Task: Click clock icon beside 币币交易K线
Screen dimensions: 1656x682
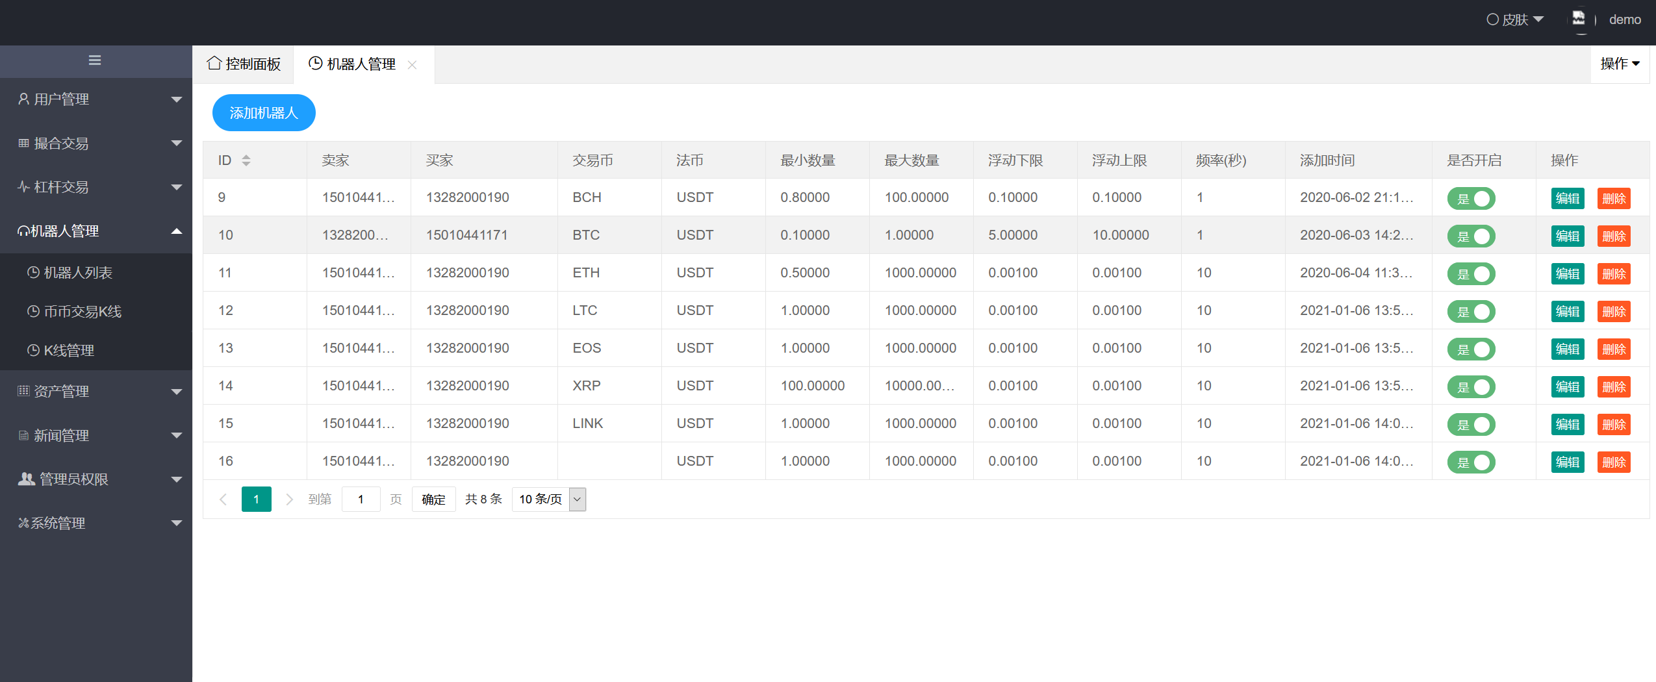Action: click(33, 311)
